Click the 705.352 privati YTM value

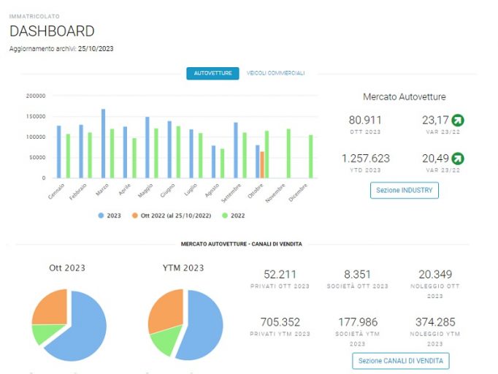[x=280, y=322]
